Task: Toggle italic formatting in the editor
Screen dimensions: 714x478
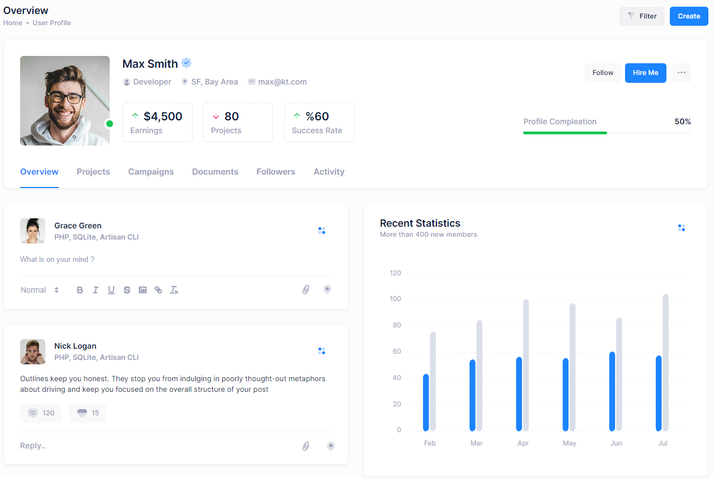Action: pos(96,290)
